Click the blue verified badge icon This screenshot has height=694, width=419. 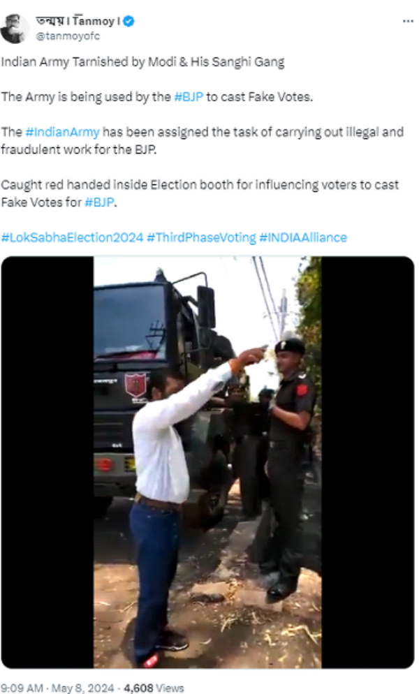(128, 21)
